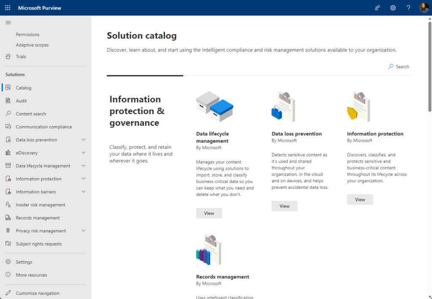Click the Solutions section label
This screenshot has height=299, width=432.
(x=15, y=74)
